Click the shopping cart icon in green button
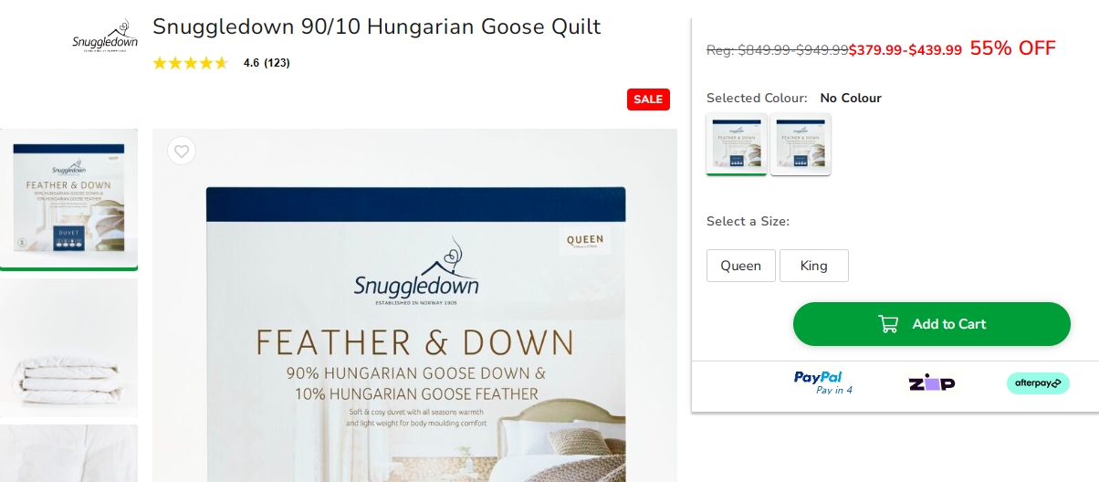 pos(888,324)
